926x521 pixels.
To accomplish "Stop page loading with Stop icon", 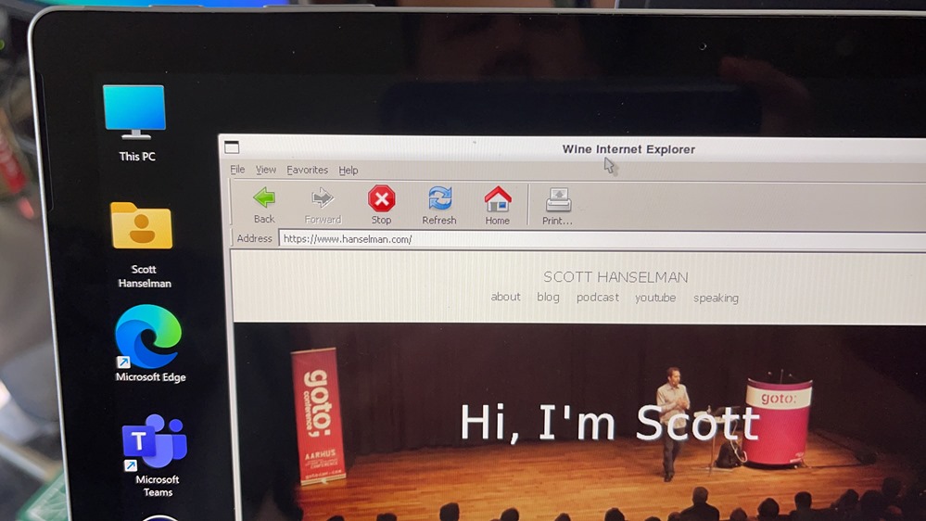I will [x=382, y=198].
